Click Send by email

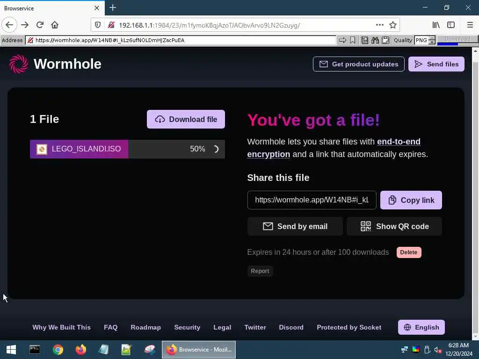point(295,226)
